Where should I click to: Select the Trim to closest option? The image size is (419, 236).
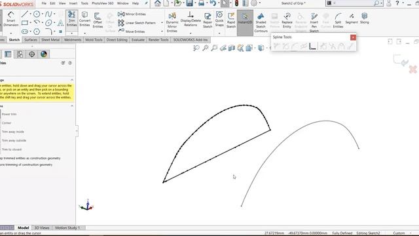pos(11,149)
